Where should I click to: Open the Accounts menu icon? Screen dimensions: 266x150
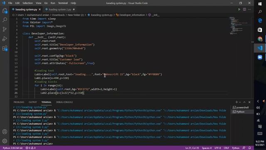(x=5, y=132)
